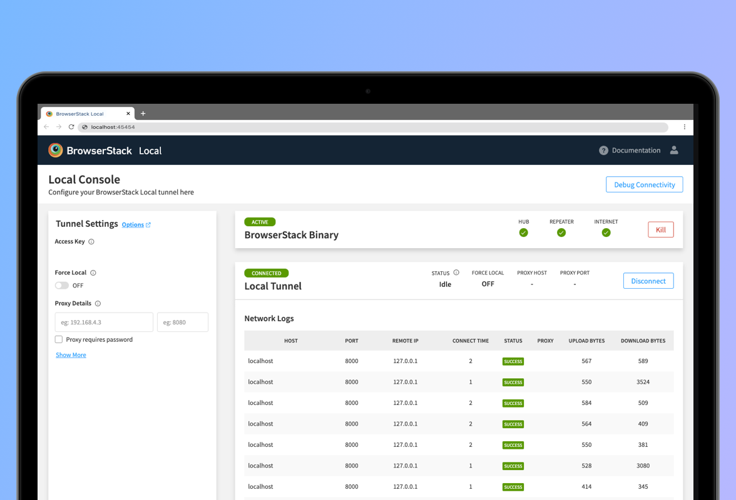Viewport: 736px width, 500px height.
Task: Reload the page with browser refresh icon
Action: (71, 127)
